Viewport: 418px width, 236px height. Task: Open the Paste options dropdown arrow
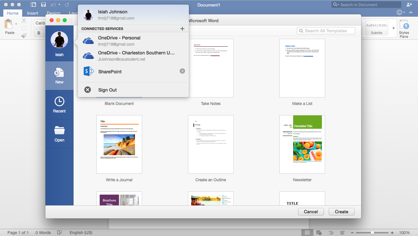click(x=16, y=24)
